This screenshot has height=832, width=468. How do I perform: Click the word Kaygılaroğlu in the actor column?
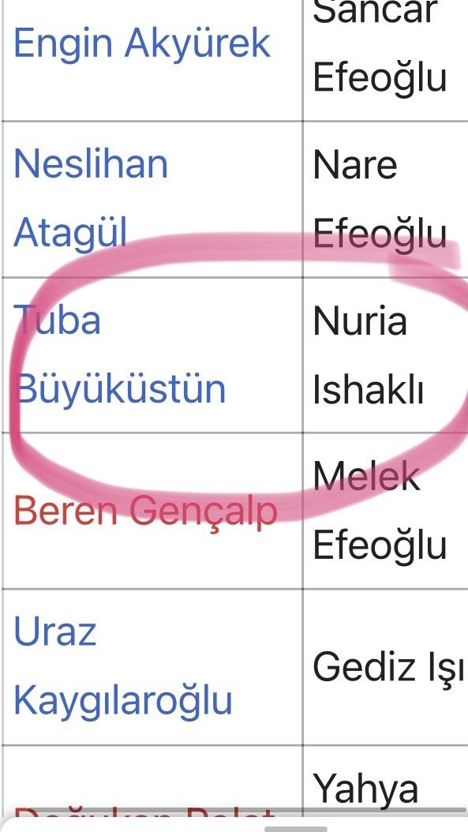coord(122,700)
